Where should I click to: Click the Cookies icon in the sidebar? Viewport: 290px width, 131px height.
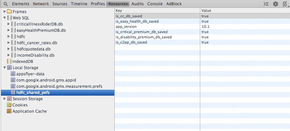(x=9, y=105)
